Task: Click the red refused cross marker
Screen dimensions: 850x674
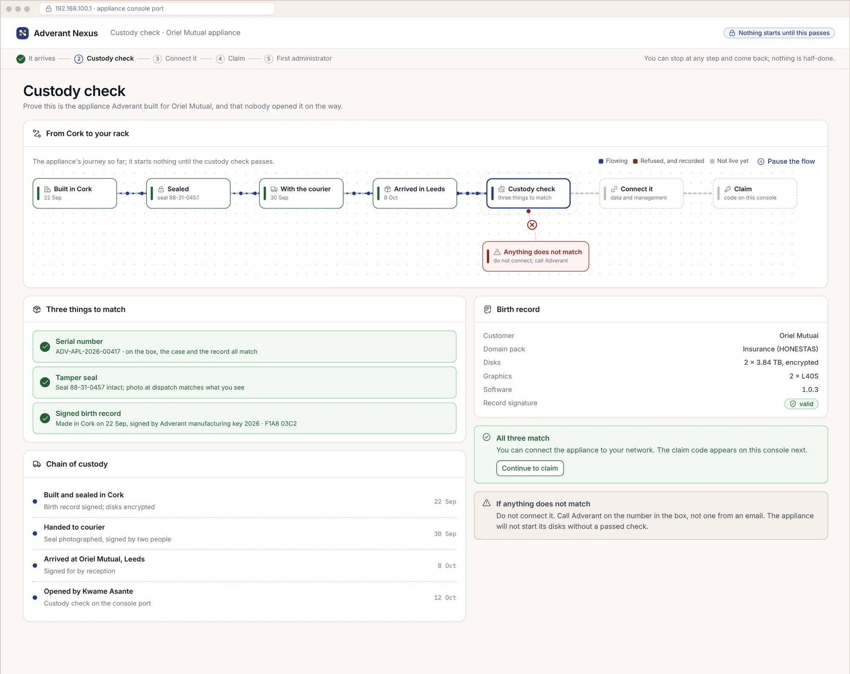Action: coord(532,225)
